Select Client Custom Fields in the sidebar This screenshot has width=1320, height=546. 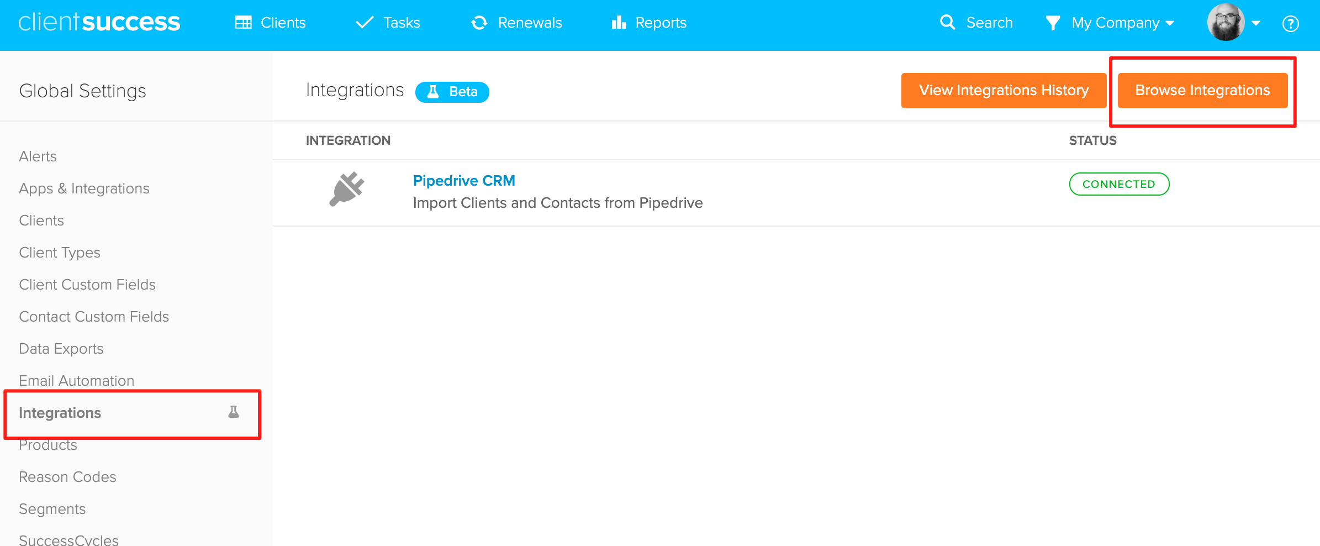pyautogui.click(x=87, y=285)
